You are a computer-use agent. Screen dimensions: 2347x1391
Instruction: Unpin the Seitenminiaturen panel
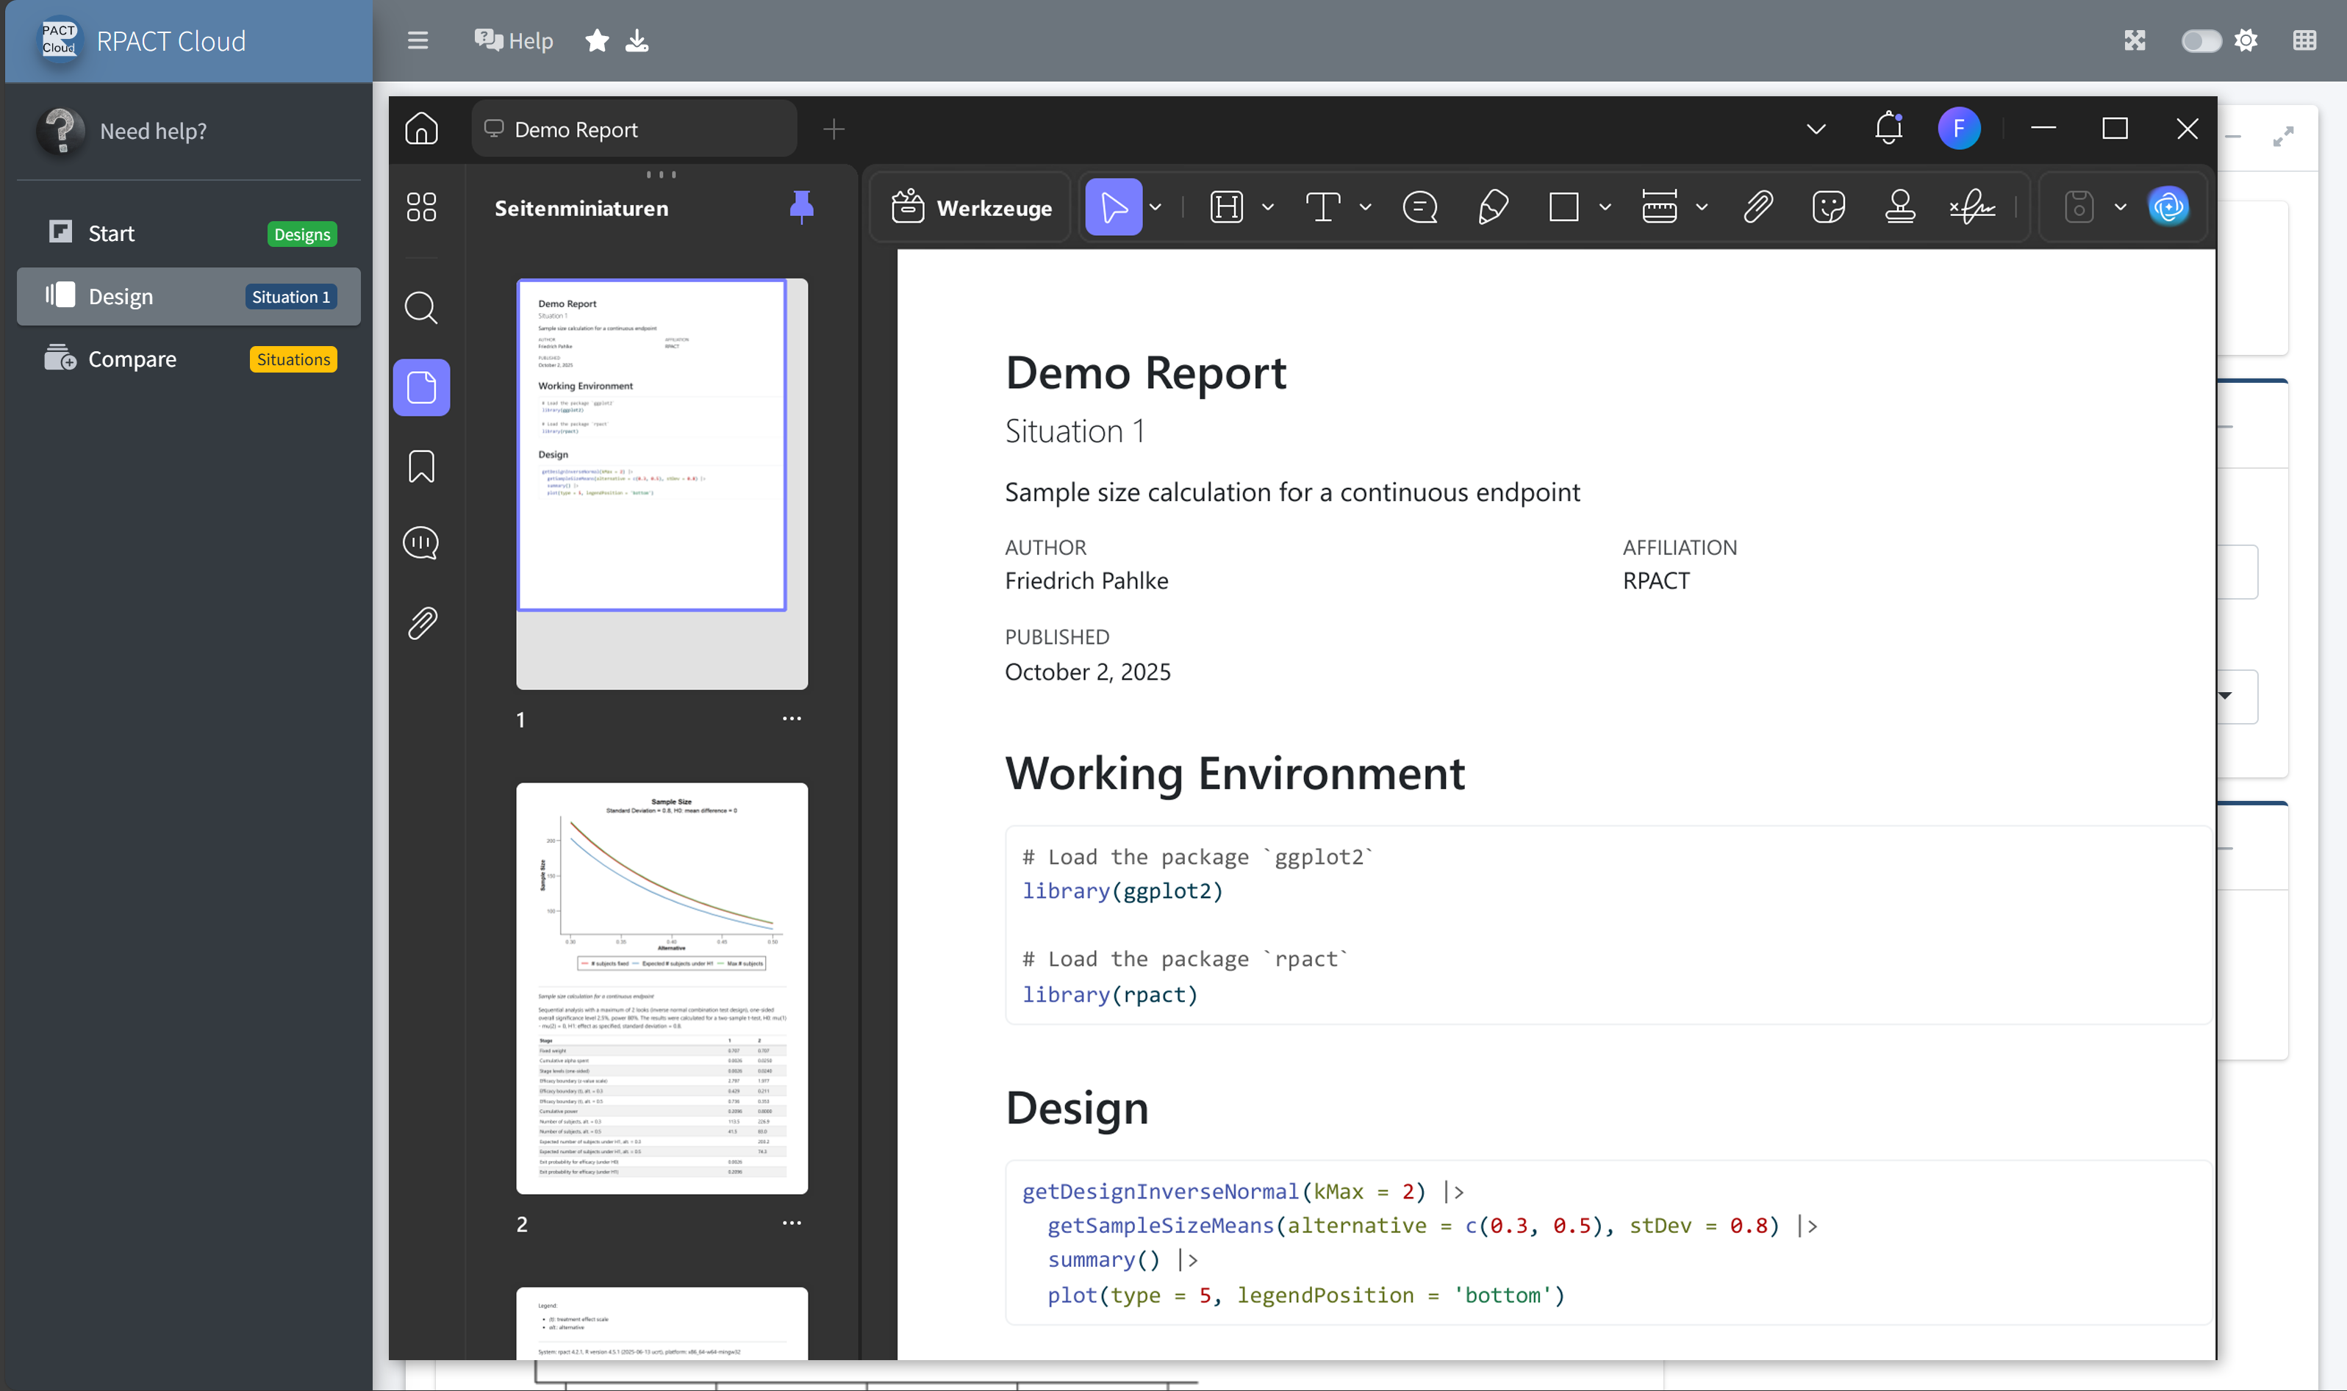(800, 207)
